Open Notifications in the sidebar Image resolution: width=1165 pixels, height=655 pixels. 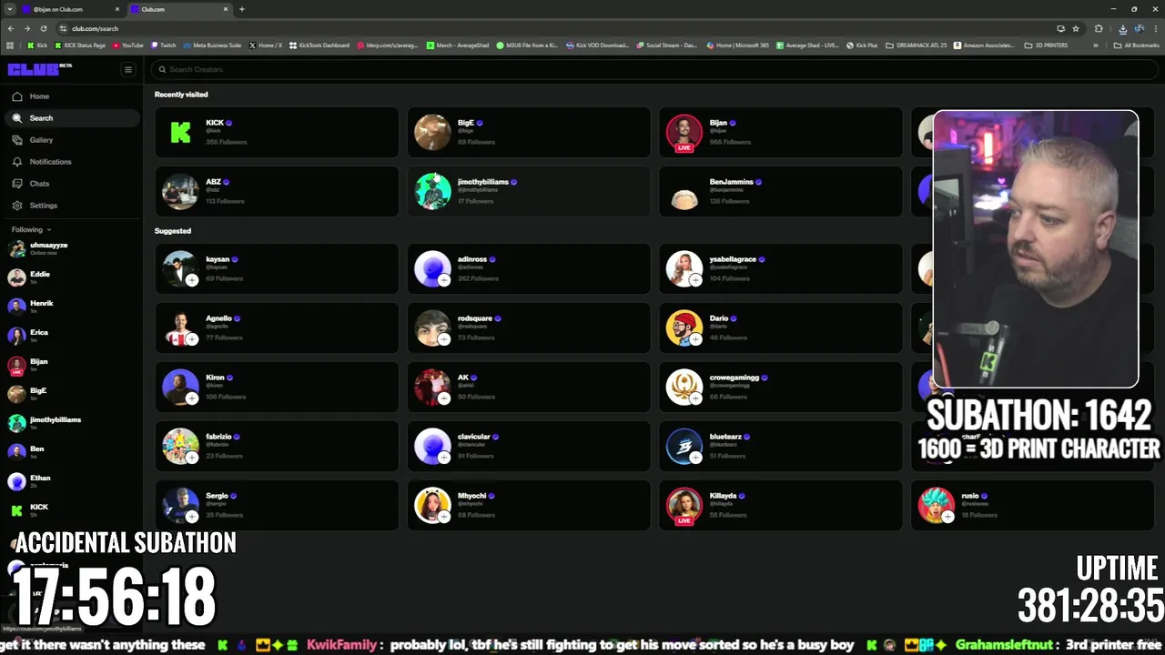pyautogui.click(x=70, y=162)
